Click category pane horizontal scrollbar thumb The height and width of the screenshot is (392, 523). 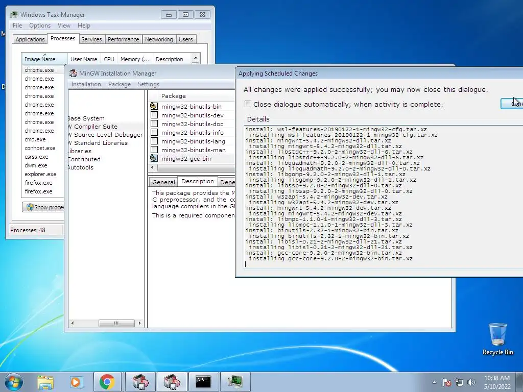coord(116,323)
